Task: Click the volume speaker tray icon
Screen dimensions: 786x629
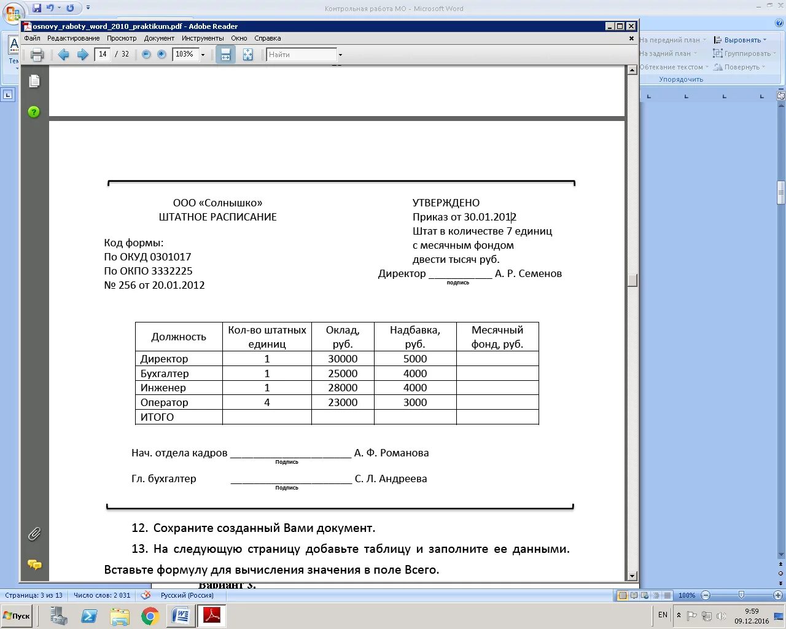Action: 722,615
